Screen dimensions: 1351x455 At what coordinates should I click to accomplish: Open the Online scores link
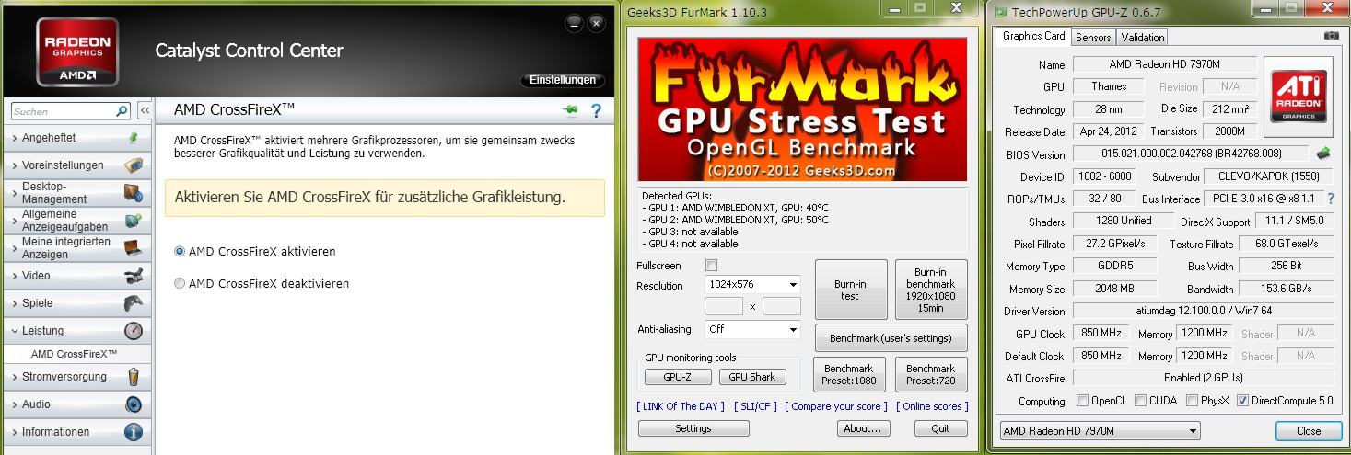pos(932,406)
